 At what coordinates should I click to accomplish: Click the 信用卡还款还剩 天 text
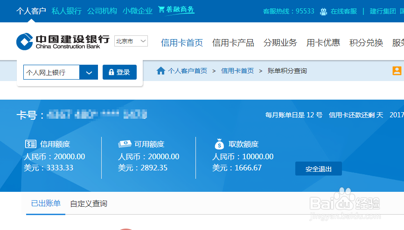(356, 115)
